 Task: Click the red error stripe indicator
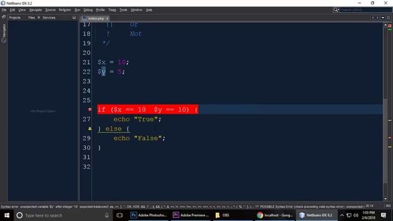[390, 26]
